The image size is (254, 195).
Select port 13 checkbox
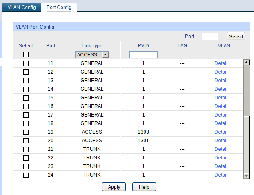click(26, 81)
